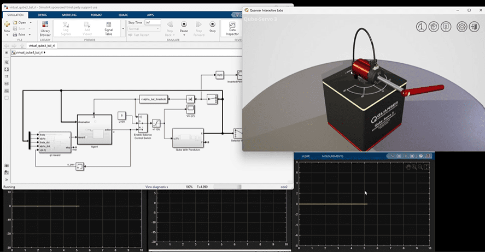Click the cube view icon in Quanser Labs
Viewport: 485px width, 252px height.
(x=434, y=27)
